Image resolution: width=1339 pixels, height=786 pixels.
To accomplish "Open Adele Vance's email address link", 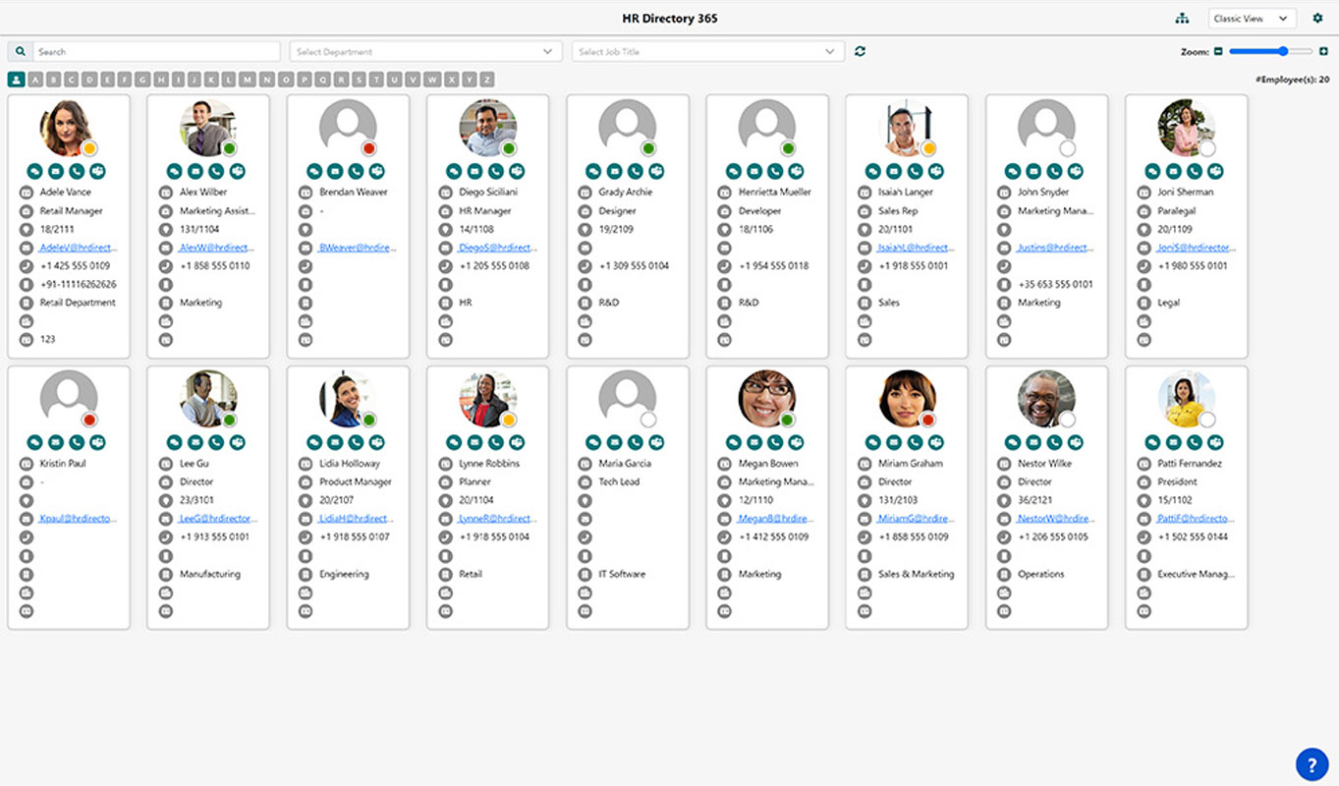I will 78,248.
